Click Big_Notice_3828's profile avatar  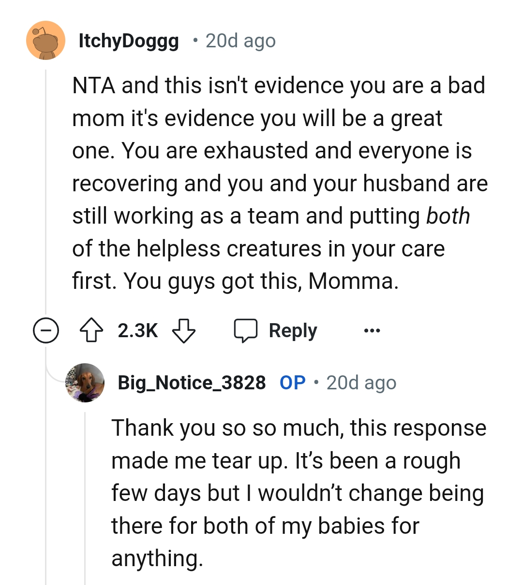85,382
